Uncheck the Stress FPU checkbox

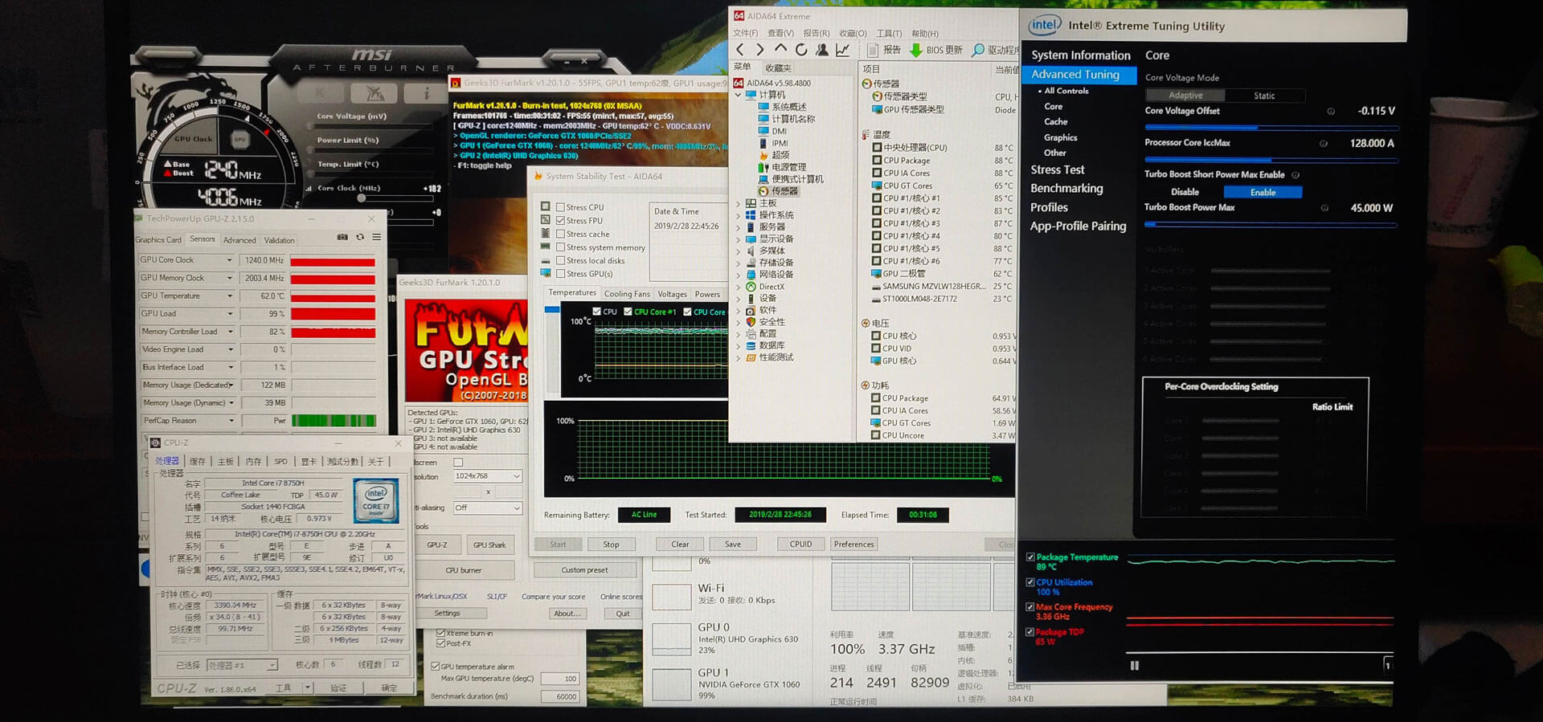(x=560, y=221)
